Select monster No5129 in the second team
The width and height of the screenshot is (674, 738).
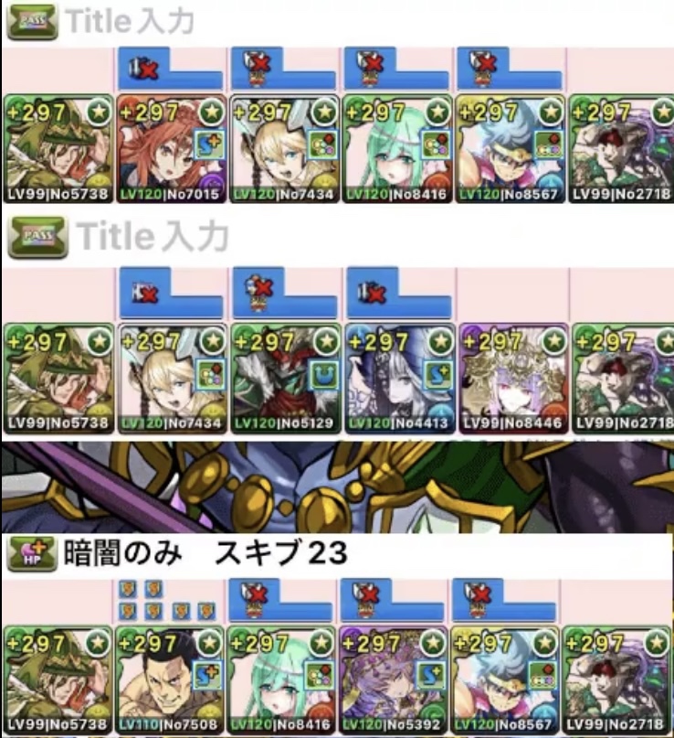(x=285, y=378)
